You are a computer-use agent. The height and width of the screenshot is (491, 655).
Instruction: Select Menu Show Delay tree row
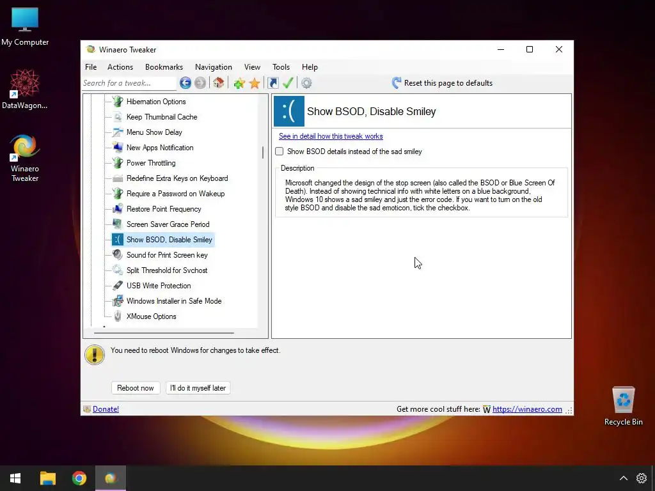pos(155,132)
